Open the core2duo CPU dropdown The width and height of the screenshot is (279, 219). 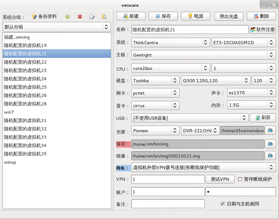click(x=170, y=68)
